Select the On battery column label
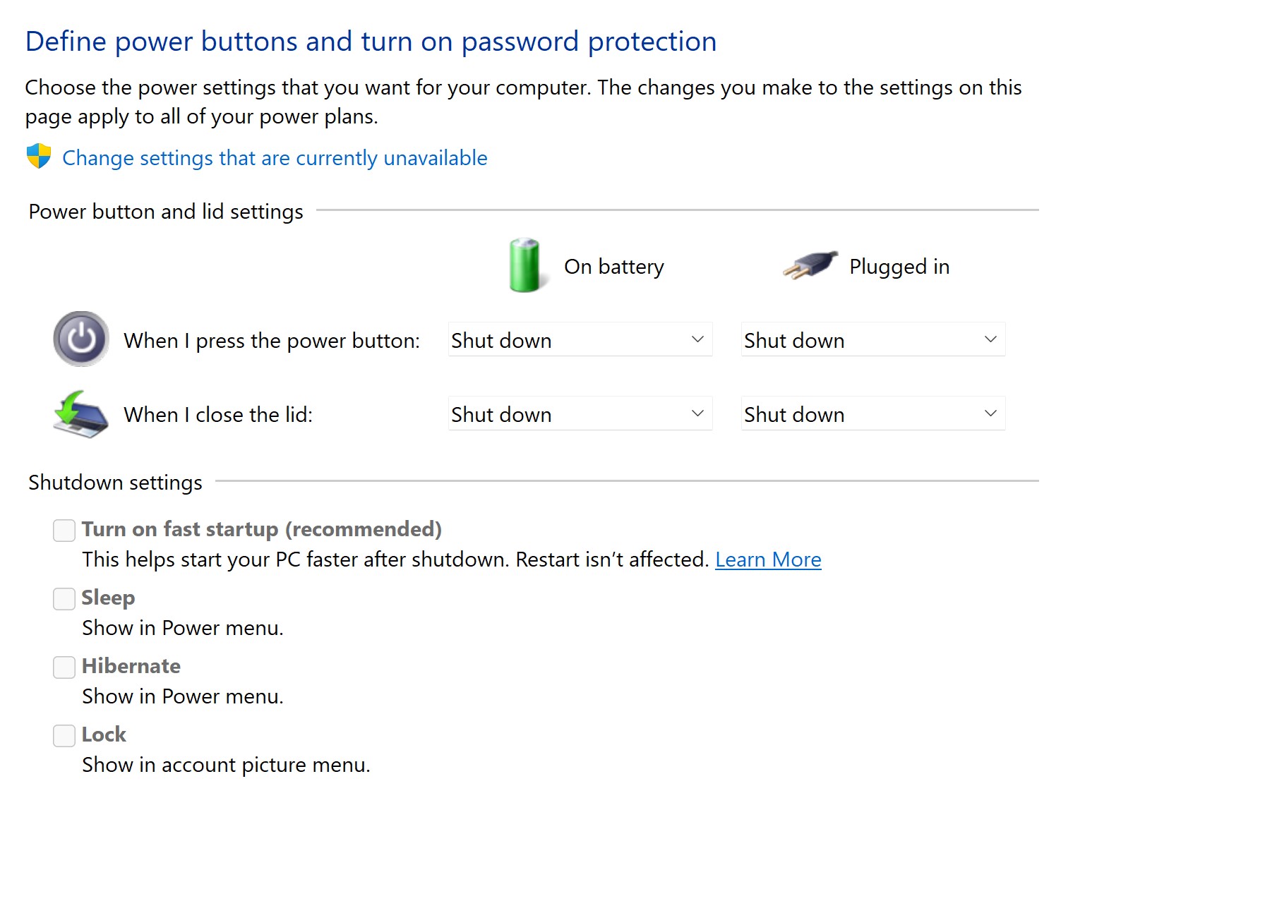 [x=614, y=267]
